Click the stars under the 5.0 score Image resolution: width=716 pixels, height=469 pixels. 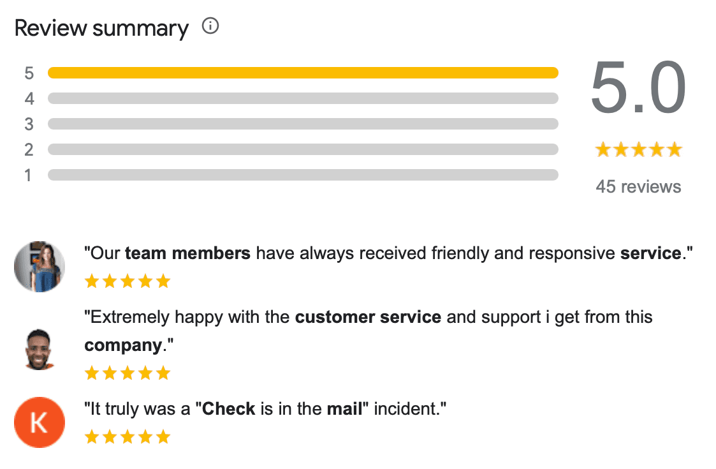pos(638,149)
